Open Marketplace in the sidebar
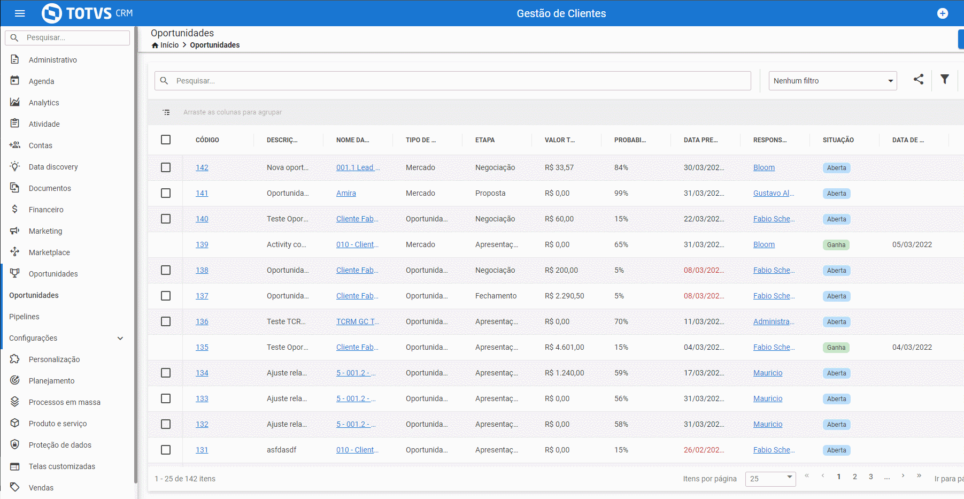Image resolution: width=964 pixels, height=499 pixels. pyautogui.click(x=49, y=252)
